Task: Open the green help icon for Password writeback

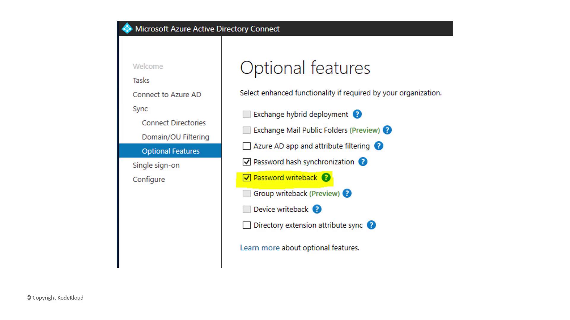Action: tap(326, 177)
